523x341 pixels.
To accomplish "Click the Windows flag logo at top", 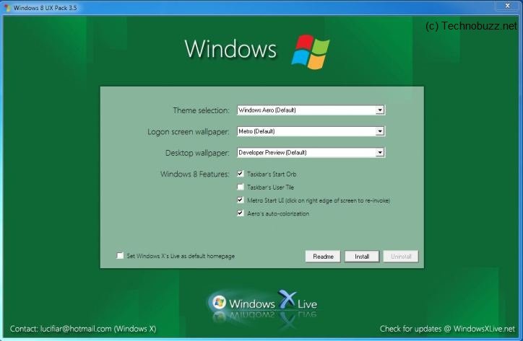I will pyautogui.click(x=311, y=52).
